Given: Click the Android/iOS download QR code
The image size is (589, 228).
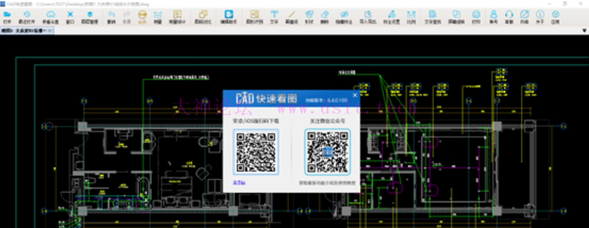Looking at the screenshot, I should [x=256, y=152].
